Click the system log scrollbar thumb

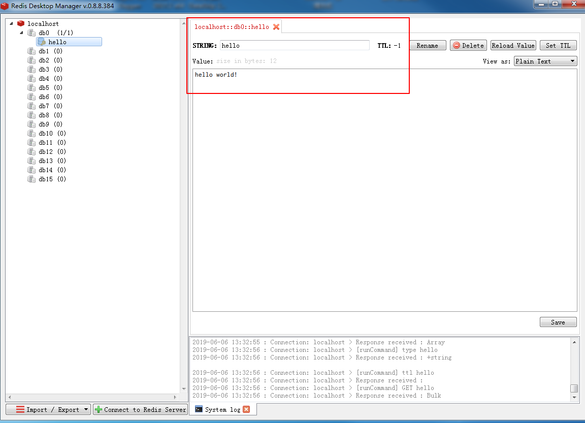tap(574, 388)
